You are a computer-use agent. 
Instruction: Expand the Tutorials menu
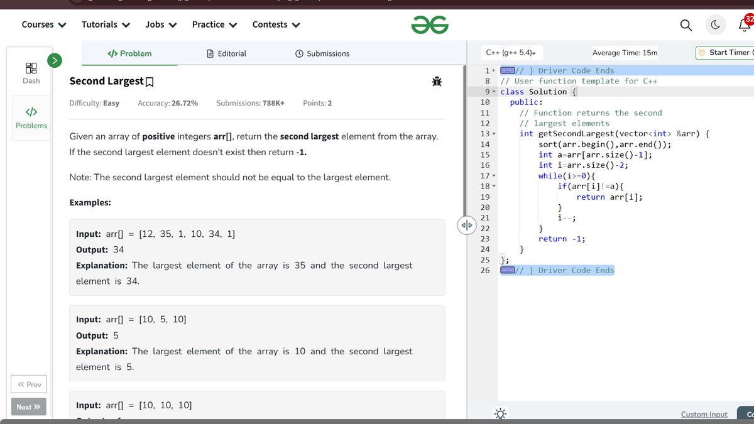pyautogui.click(x=106, y=24)
